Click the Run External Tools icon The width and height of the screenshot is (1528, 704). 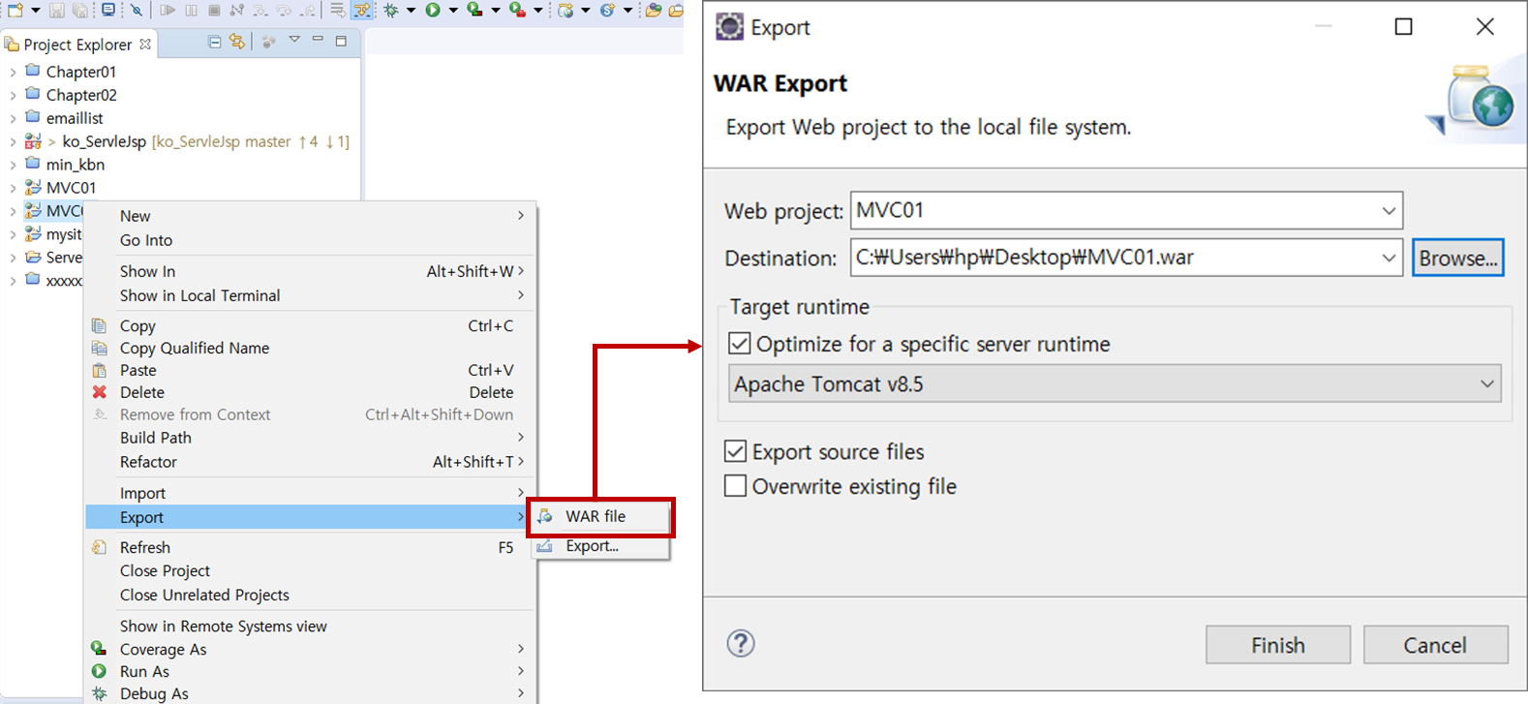click(517, 10)
